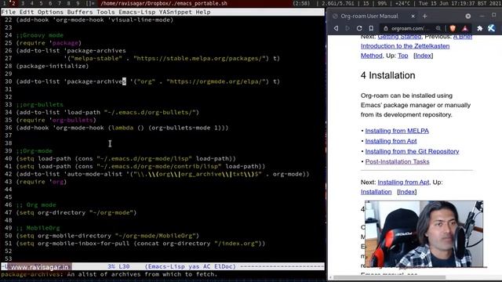The width and height of the screenshot is (502, 282).
Task: Click the (require 'org) line 43
Action: [x=42, y=182]
